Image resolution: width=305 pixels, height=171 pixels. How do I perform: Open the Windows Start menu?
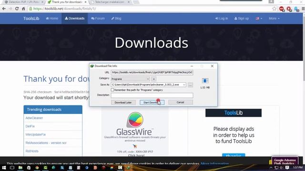point(4,168)
